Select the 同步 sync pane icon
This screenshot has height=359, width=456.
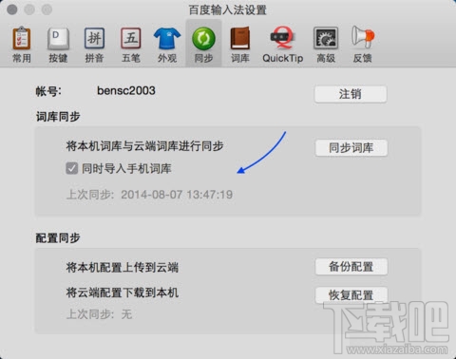[203, 44]
